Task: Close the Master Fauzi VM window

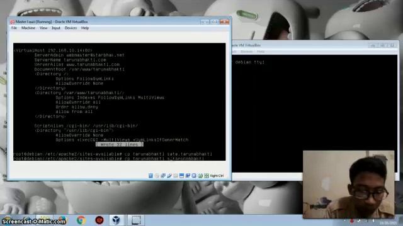Action: tap(224, 22)
